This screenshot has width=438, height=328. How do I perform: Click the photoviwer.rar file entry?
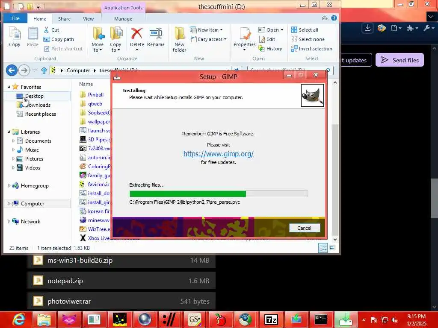pos(121,301)
